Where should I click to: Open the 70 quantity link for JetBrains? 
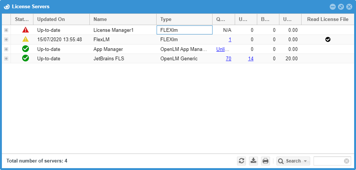[x=228, y=58]
